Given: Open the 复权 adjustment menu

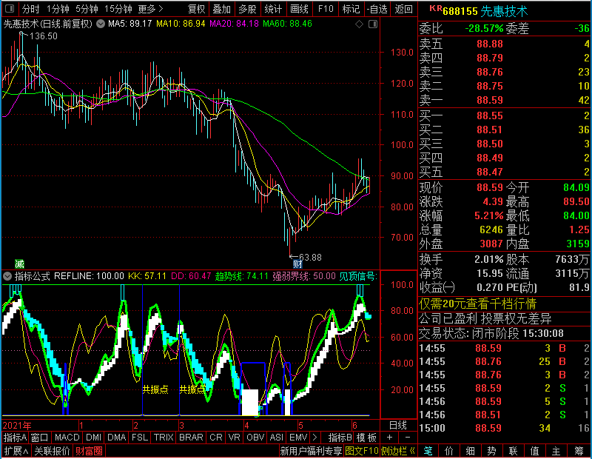Looking at the screenshot, I should click(196, 9).
